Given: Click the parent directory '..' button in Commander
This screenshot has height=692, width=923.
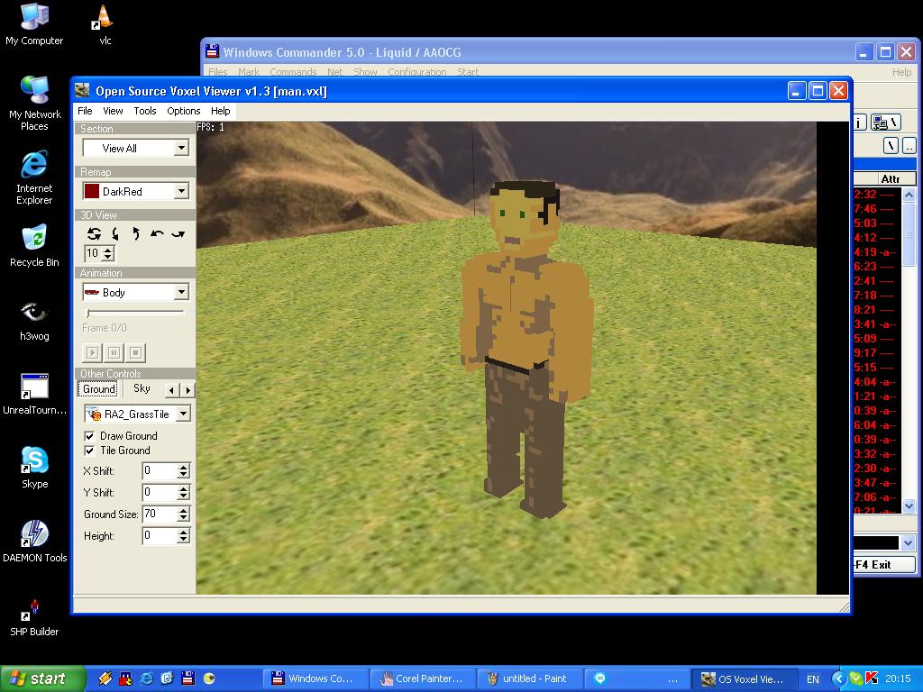Looking at the screenshot, I should pyautogui.click(x=909, y=145).
